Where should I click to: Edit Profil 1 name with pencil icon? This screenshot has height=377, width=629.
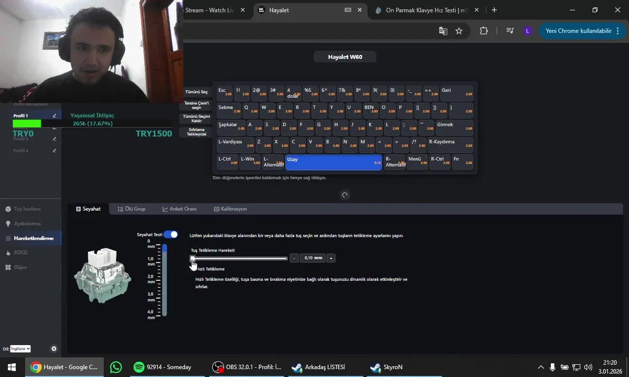55,116
